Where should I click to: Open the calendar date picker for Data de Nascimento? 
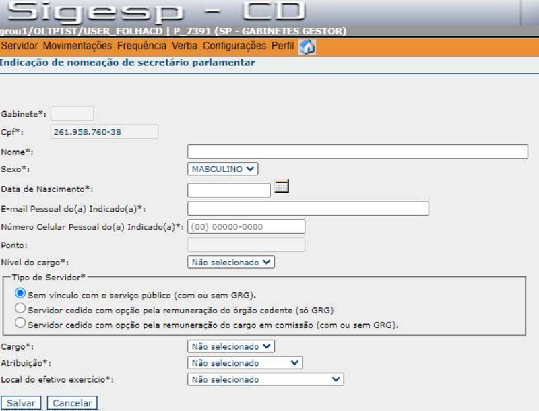click(x=282, y=186)
